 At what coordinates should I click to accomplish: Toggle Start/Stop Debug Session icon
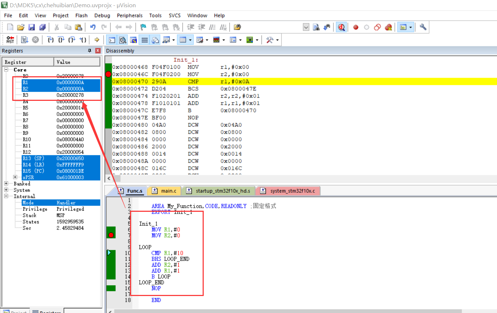point(341,27)
